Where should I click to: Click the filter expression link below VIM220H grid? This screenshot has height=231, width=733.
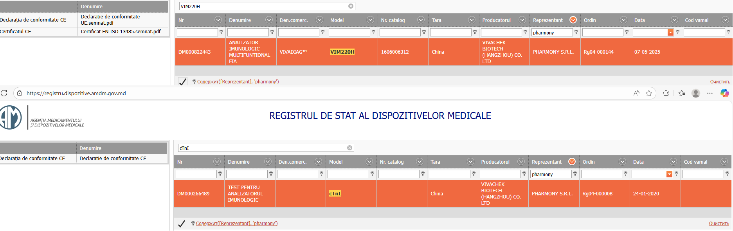[x=238, y=82]
